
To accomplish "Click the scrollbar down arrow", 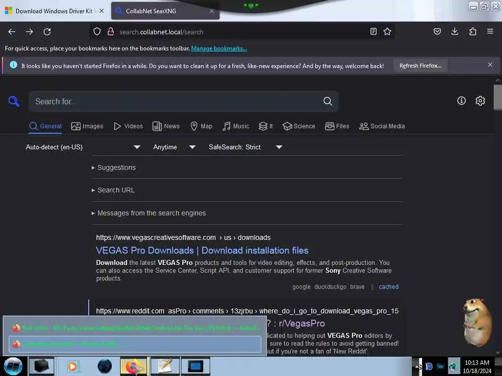I will click(498, 352).
